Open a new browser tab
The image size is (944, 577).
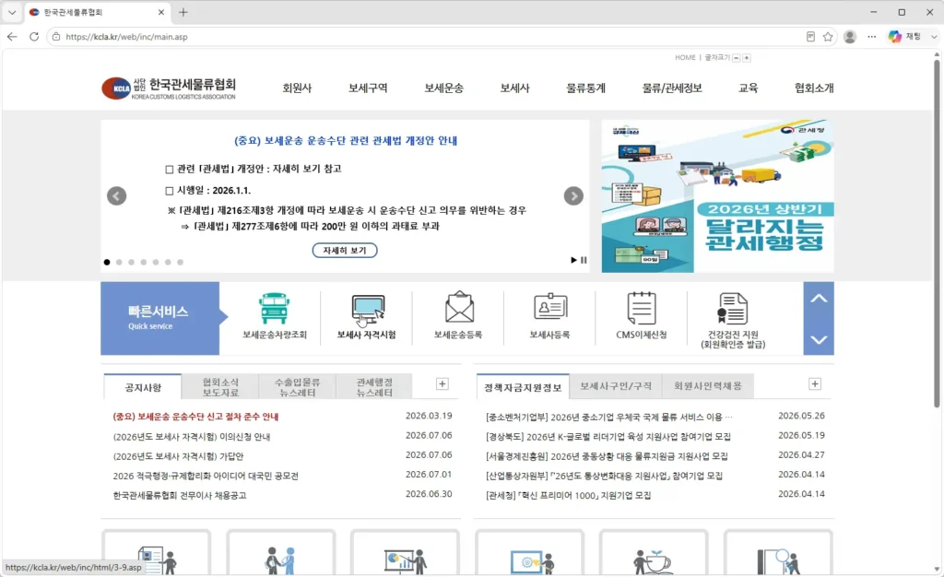[183, 12]
